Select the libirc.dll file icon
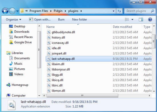 [x=49, y=85]
